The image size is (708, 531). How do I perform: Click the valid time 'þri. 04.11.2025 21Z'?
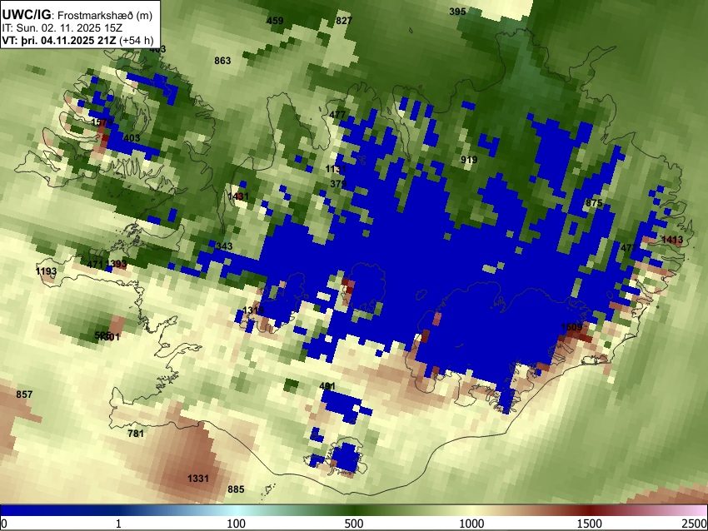point(68,40)
